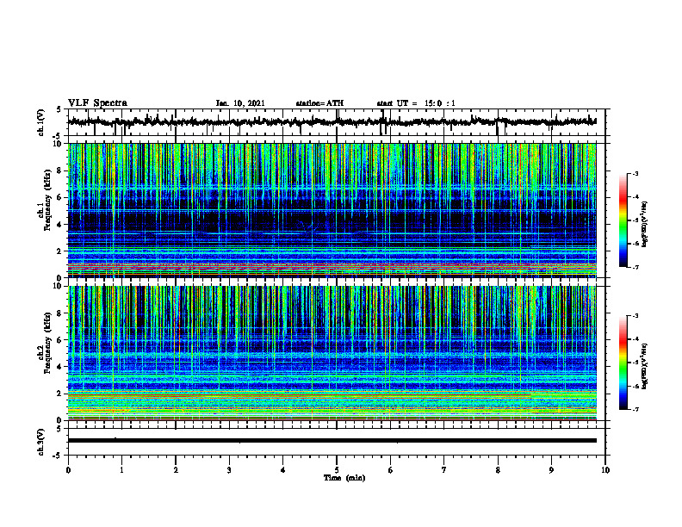Image resolution: width=682 pixels, height=527 pixels.
Task: Click the "-7" label on ch.2 color bar
Action: tap(635, 410)
